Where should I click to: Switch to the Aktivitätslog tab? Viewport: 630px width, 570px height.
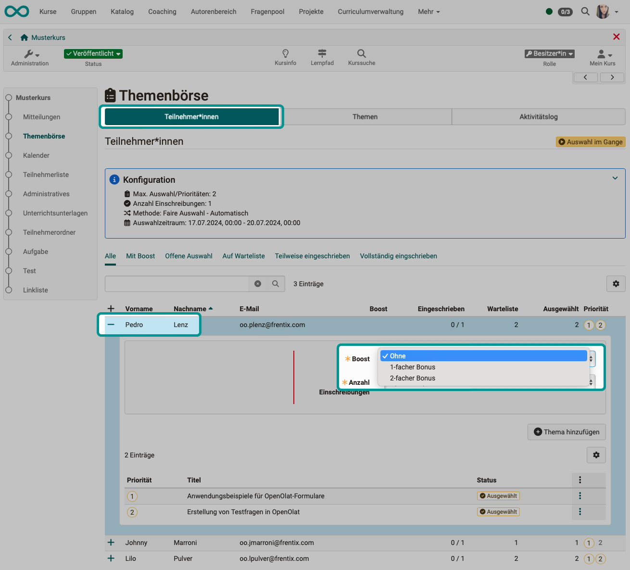click(x=538, y=116)
